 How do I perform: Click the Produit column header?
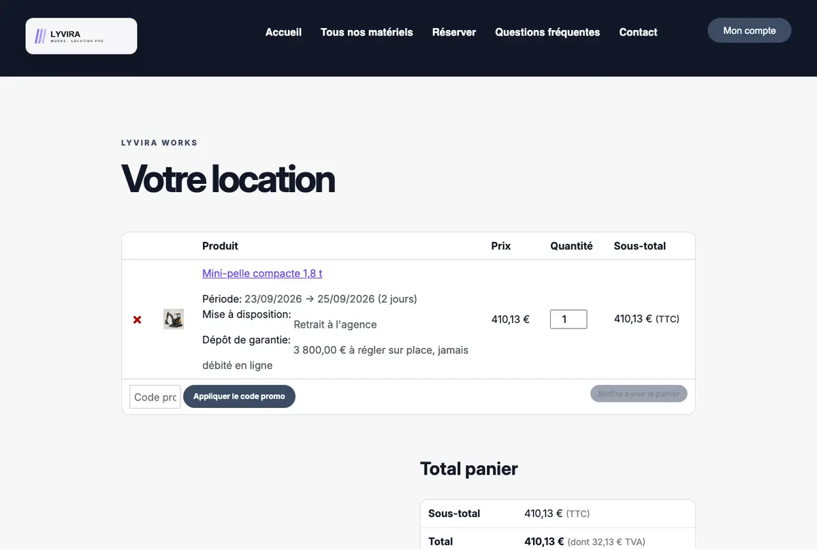tap(220, 246)
